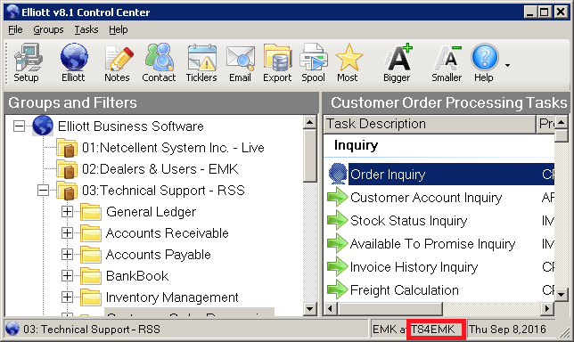The image size is (574, 342).
Task: Open the Spool toolbar icon
Action: [314, 62]
